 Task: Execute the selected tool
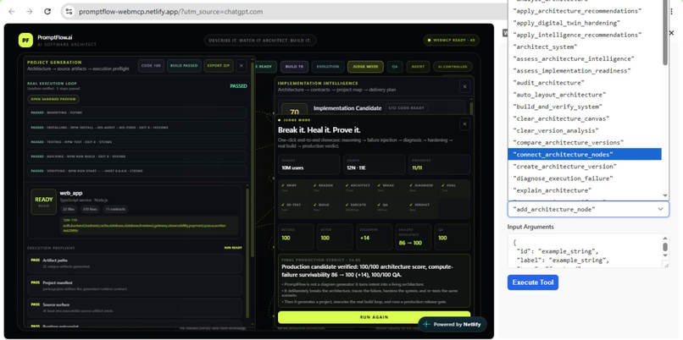(533, 282)
